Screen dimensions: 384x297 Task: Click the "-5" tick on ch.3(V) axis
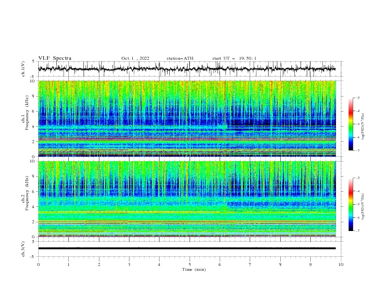point(33,257)
